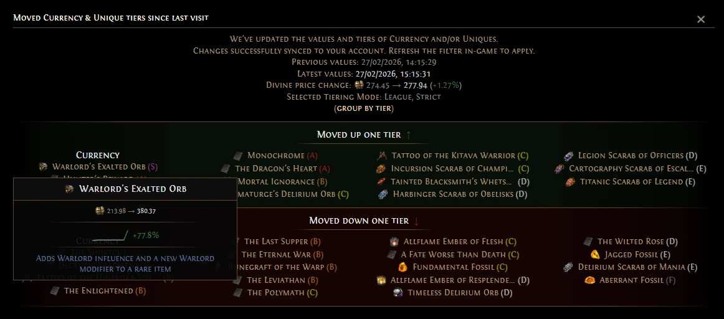Open the Monochrome divination card entry
The image size is (724, 319).
276,156
